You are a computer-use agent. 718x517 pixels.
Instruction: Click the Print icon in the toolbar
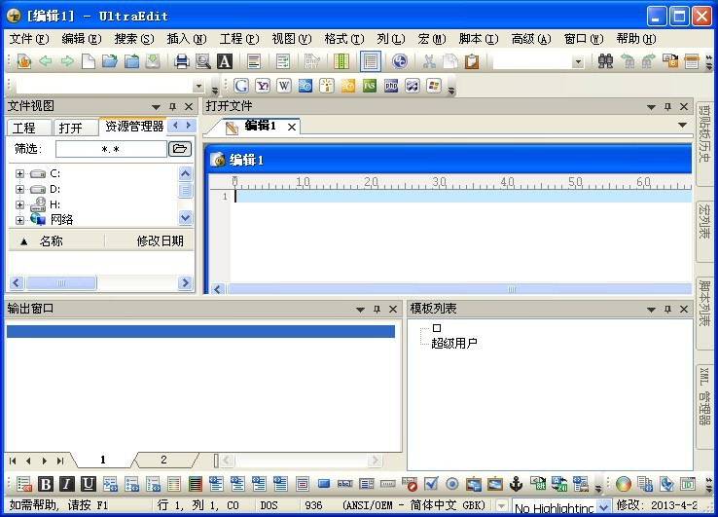pos(181,61)
